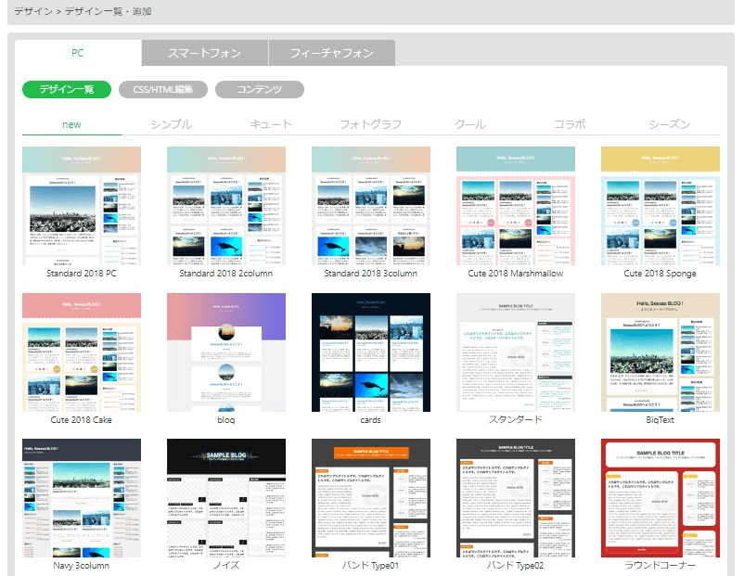744x576 pixels.
Task: Click the CSS/HTML編集 button
Action: point(163,90)
